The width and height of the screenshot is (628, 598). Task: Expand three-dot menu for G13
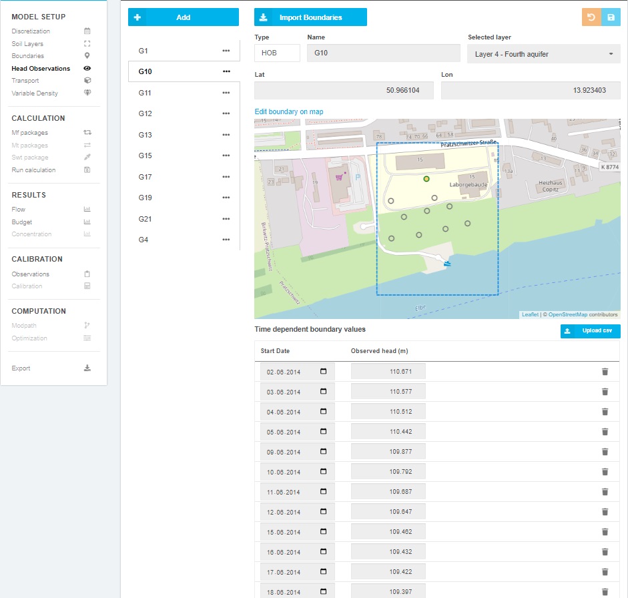click(226, 135)
